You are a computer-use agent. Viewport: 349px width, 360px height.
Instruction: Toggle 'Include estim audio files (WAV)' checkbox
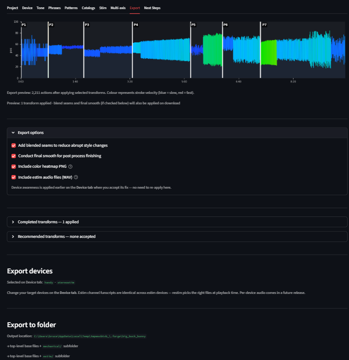(14, 177)
